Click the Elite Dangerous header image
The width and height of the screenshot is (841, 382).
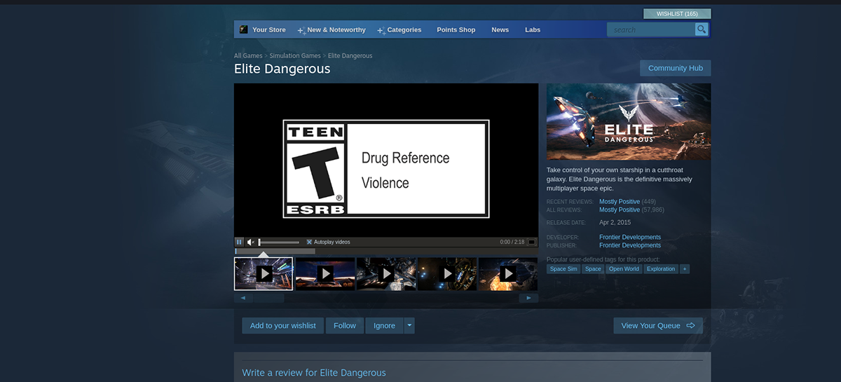629,122
